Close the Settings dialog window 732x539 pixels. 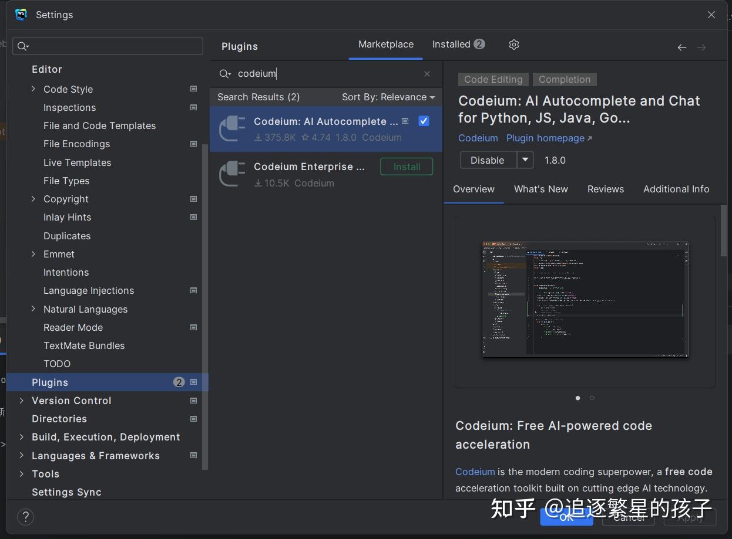[x=711, y=15]
